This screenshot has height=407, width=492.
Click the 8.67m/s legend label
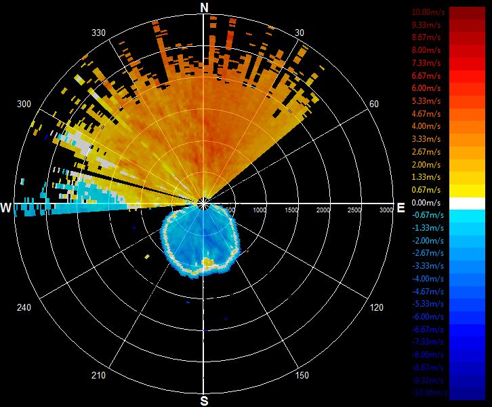tap(426, 37)
